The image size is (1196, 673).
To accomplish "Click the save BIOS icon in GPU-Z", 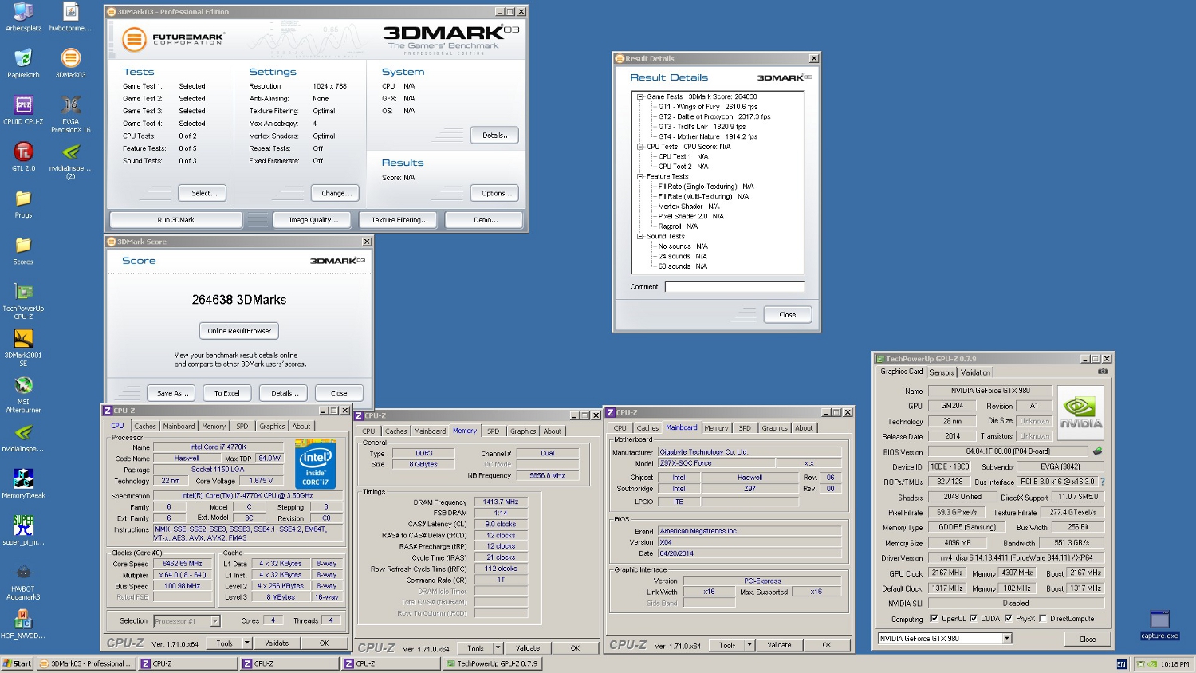I will pos(1097,451).
